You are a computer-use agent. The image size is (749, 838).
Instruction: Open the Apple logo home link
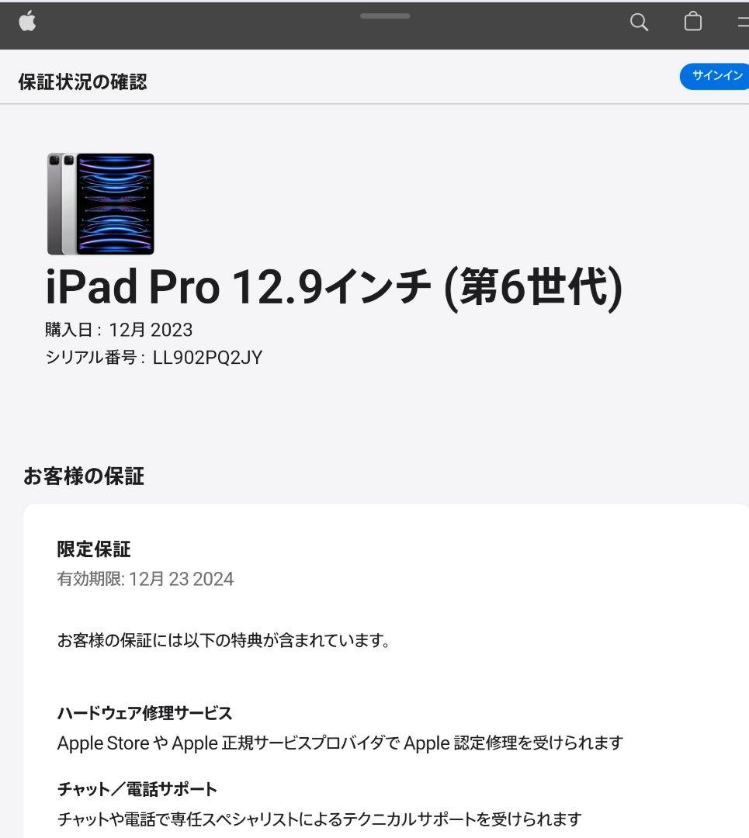click(27, 22)
